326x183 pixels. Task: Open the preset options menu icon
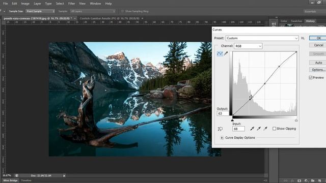click(303, 38)
